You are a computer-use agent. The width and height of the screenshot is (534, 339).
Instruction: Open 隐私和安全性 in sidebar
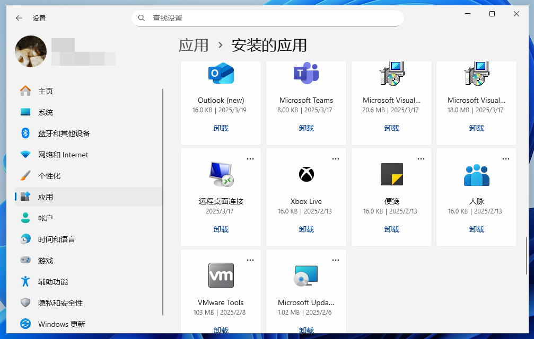pyautogui.click(x=89, y=303)
